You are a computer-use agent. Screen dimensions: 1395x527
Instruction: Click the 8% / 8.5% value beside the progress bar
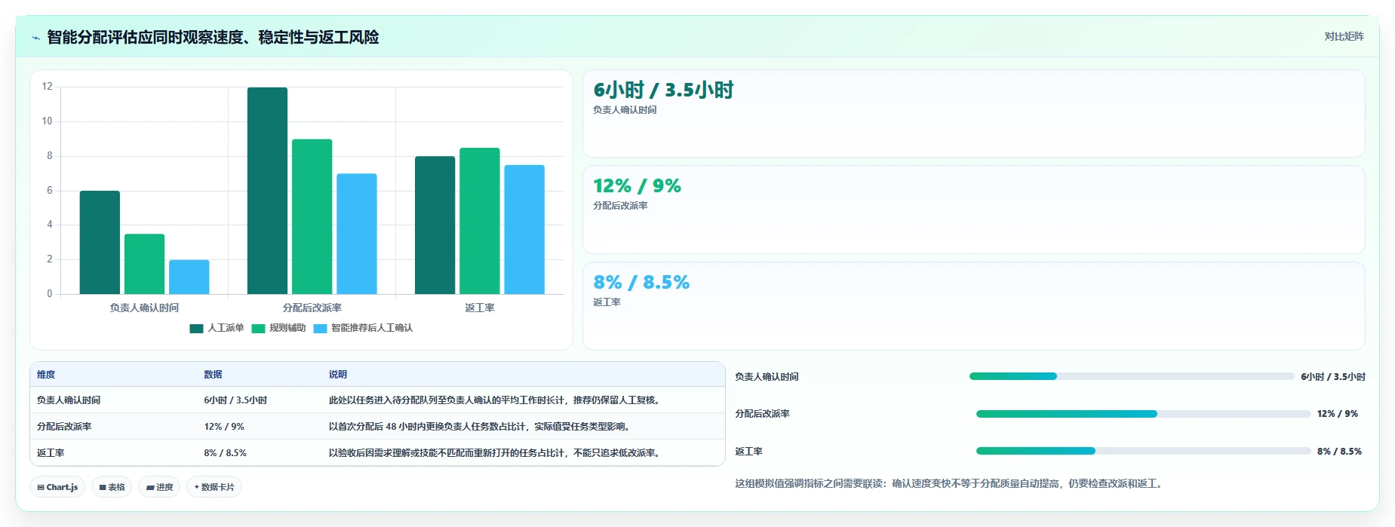pyautogui.click(x=1339, y=452)
